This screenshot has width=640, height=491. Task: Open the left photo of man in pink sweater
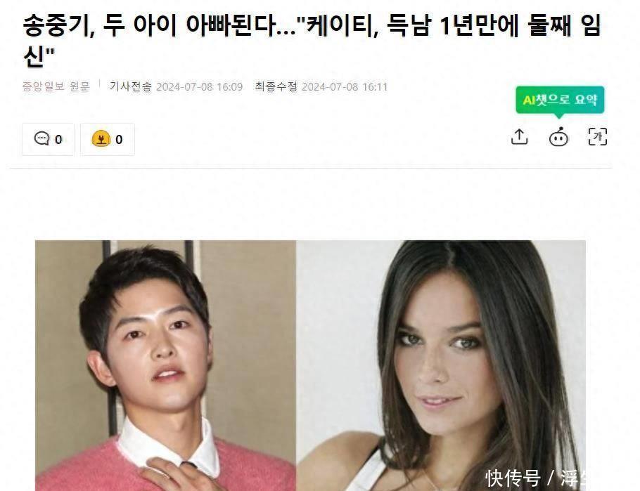click(x=166, y=365)
